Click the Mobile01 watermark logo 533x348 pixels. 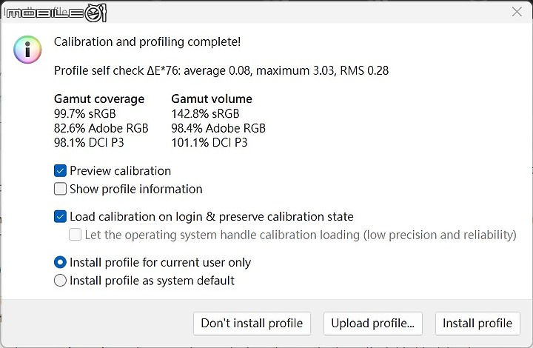pos(56,13)
